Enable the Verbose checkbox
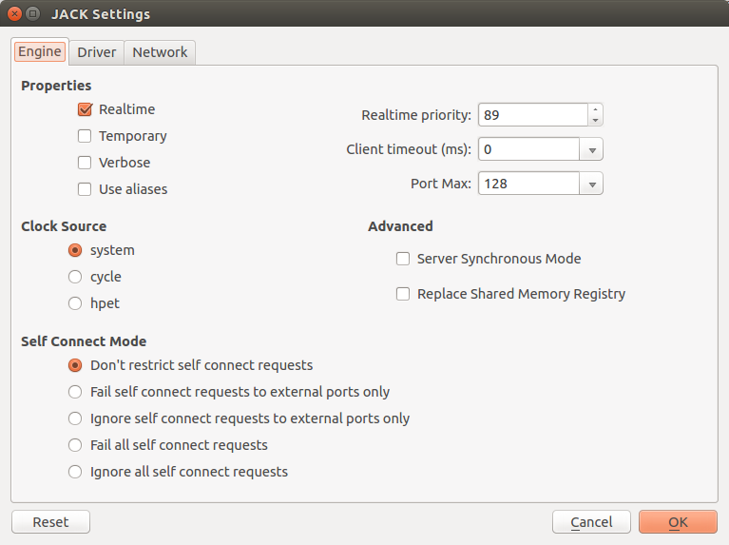Viewport: 729px width, 545px height. [x=85, y=163]
